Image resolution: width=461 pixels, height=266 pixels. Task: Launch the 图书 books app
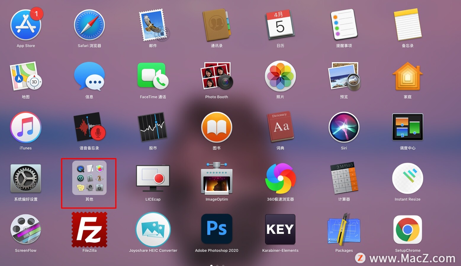[217, 127]
